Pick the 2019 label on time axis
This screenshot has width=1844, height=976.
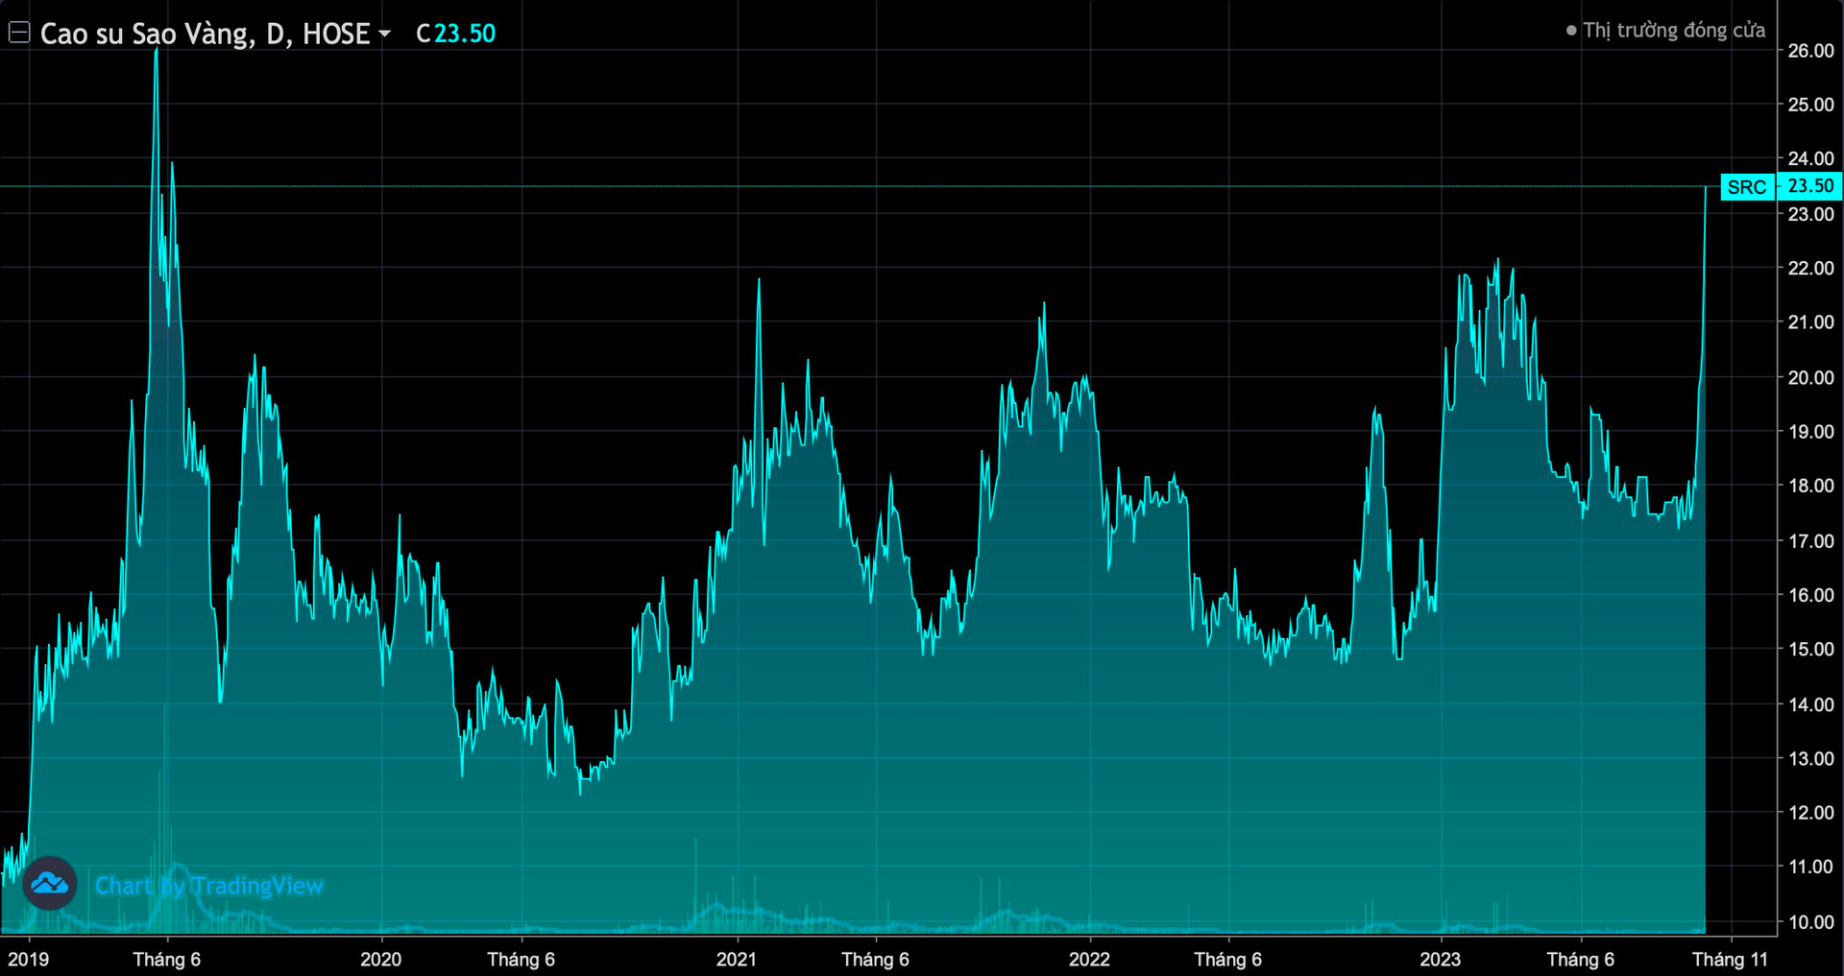(x=29, y=959)
